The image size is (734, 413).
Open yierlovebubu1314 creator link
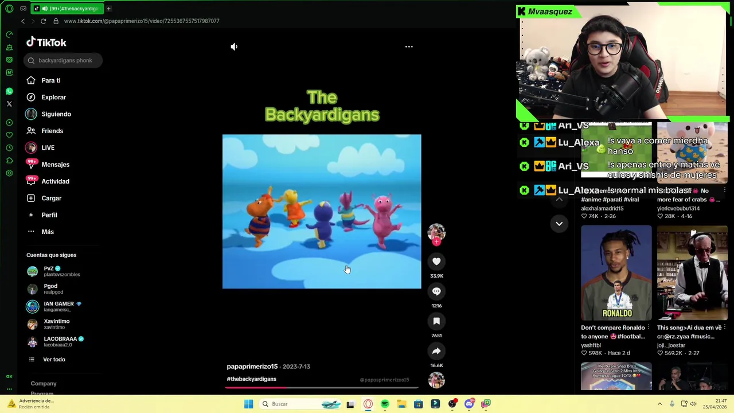[678, 208]
